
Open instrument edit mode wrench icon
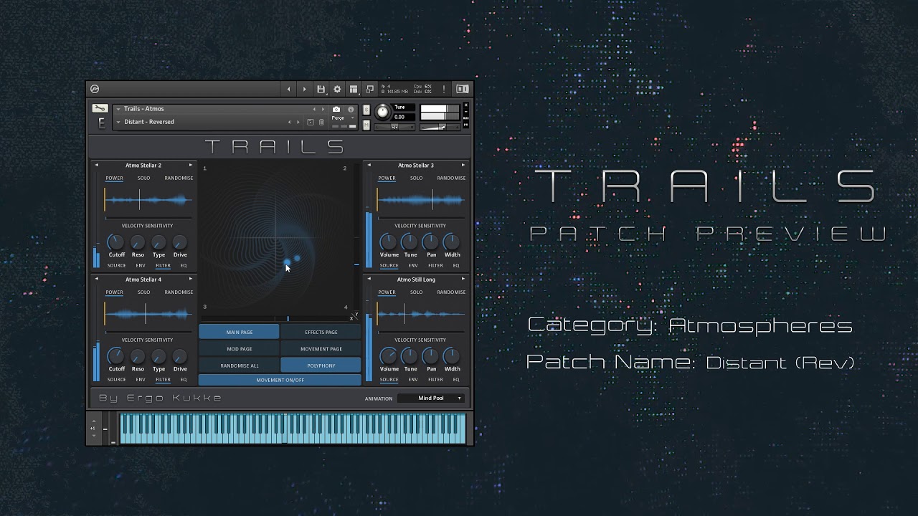click(x=99, y=109)
